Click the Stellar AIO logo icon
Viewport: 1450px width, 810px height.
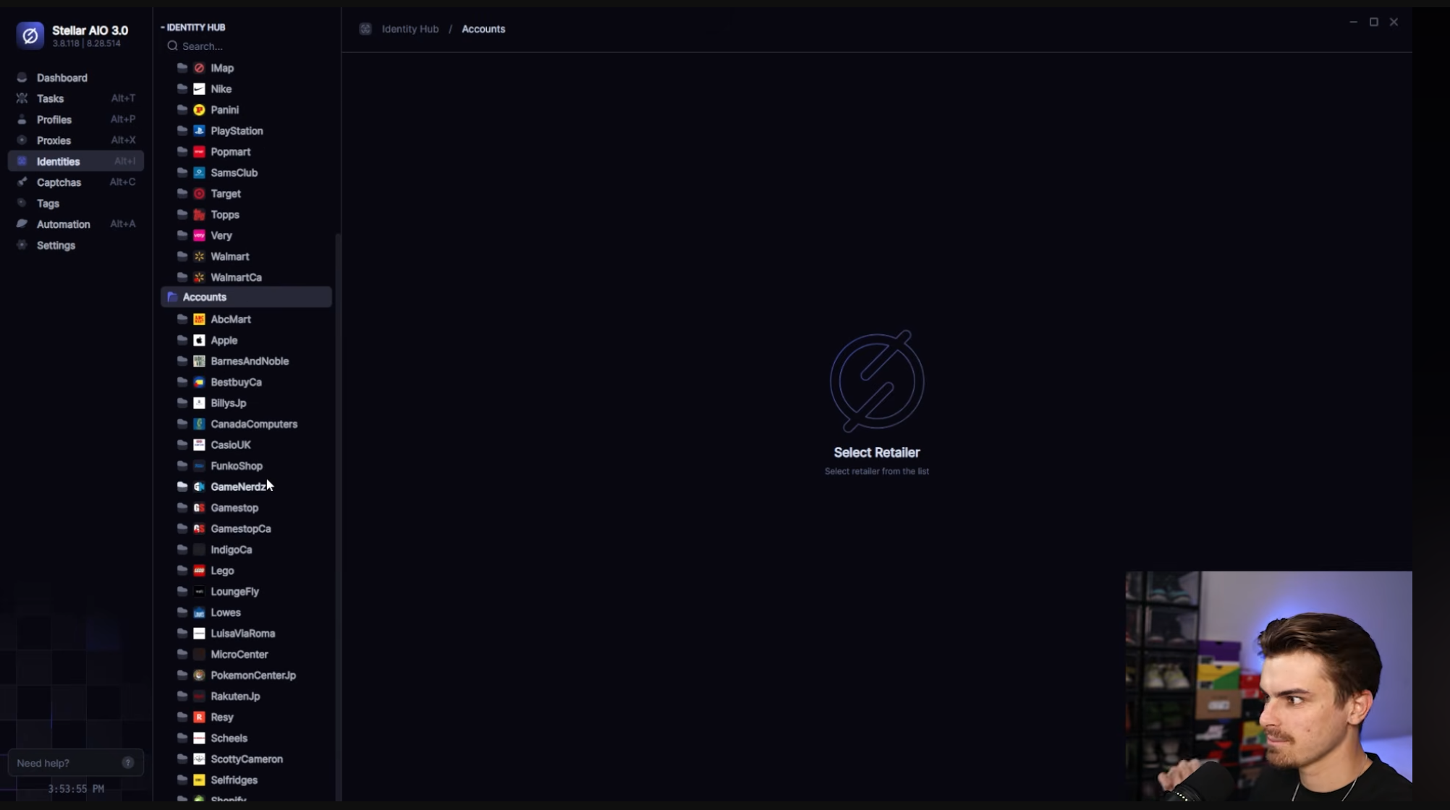[x=30, y=35]
